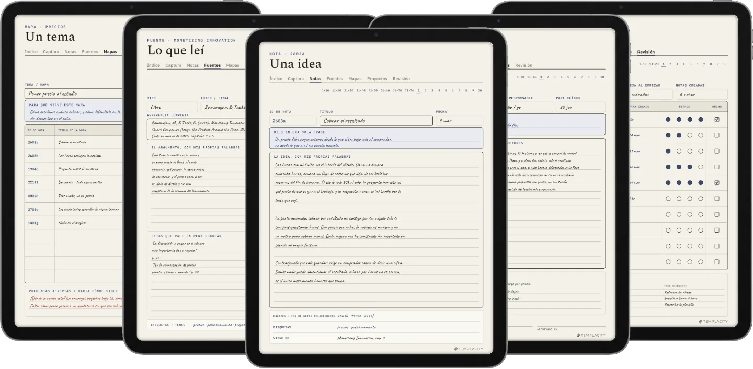Click the Fecha field showing 9 mar
Screen dimensions: 753x369
tap(459, 121)
